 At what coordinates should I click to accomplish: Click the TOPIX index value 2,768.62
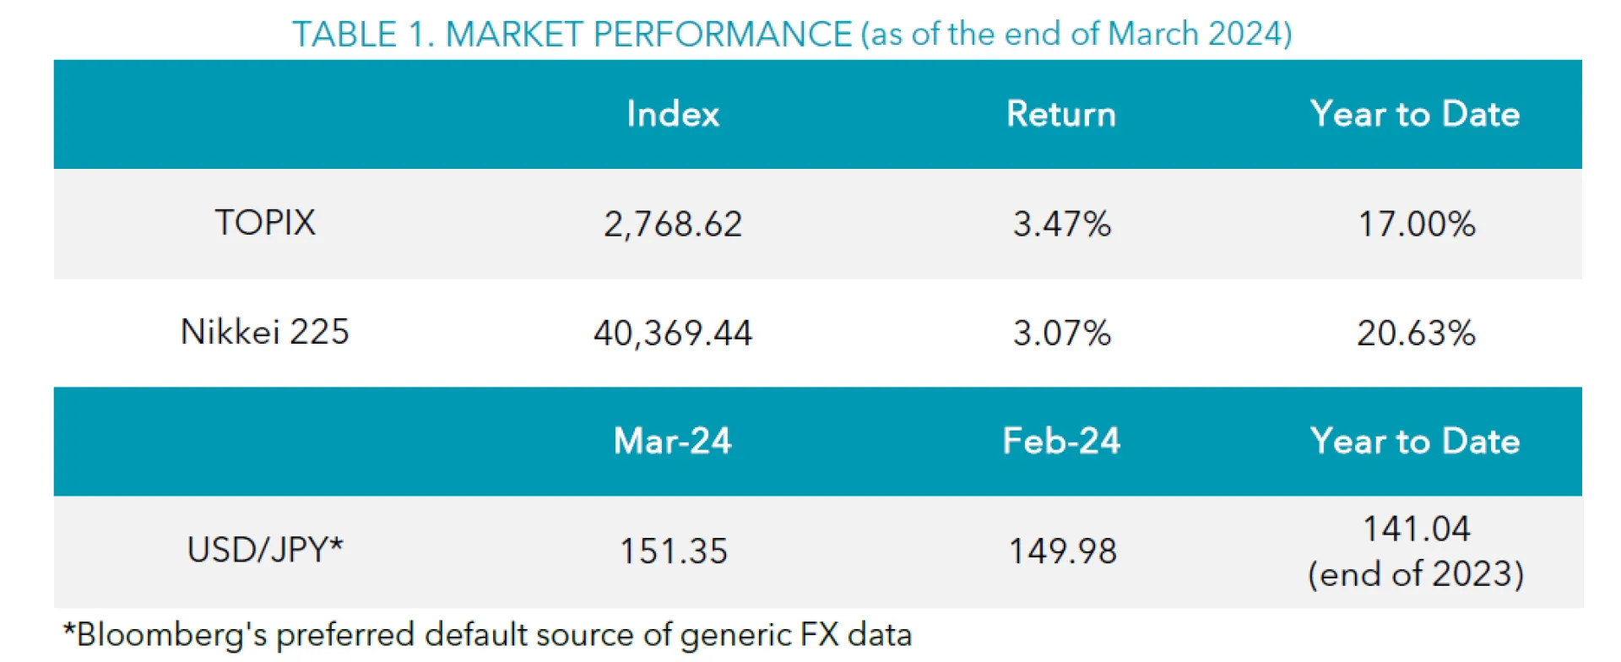point(673,225)
